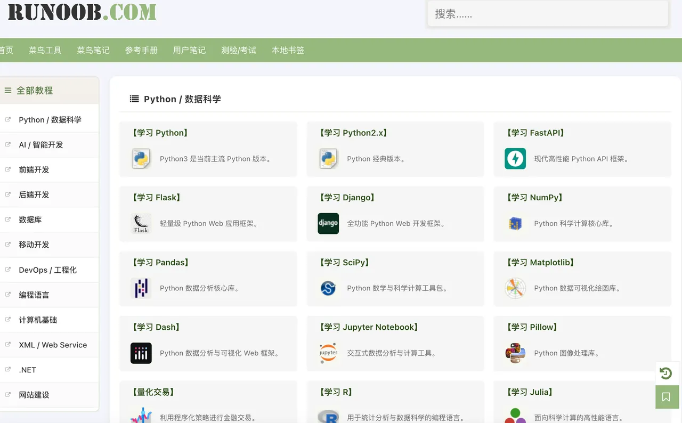Viewport: 682px width, 423px height.
Task: Click the Jupyter logo icon
Action: (x=328, y=353)
